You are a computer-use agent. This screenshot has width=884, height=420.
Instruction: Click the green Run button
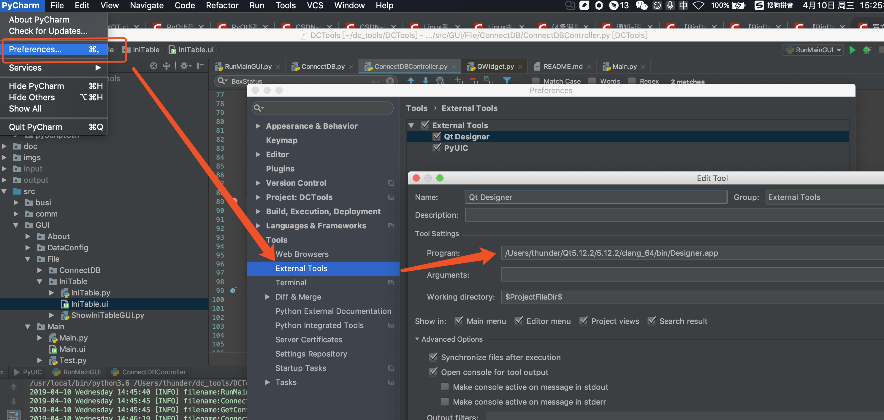tap(852, 50)
